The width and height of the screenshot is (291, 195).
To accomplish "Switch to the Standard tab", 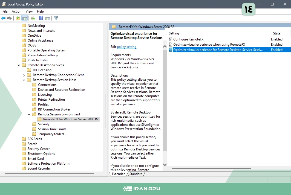I will pyautogui.click(x=136, y=174).
